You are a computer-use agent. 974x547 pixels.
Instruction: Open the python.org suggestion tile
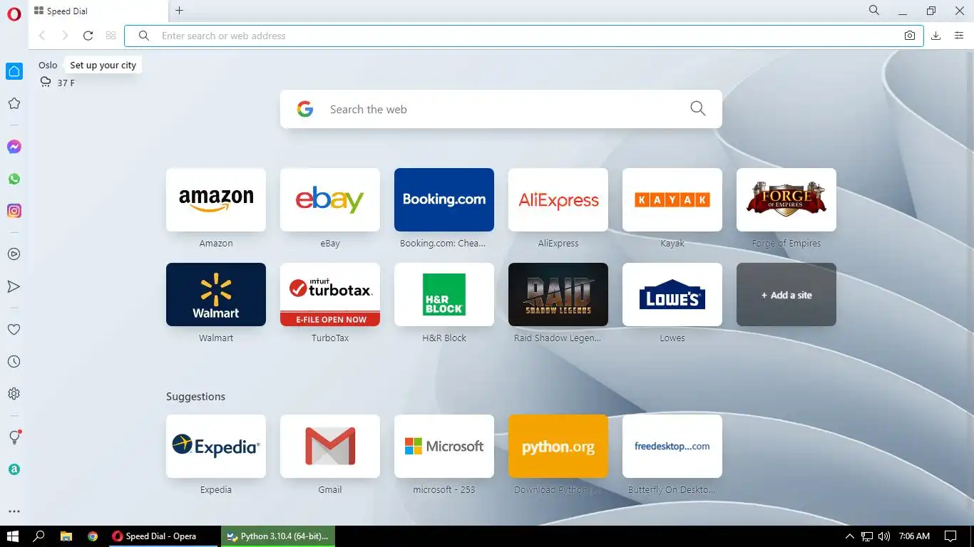(558, 446)
